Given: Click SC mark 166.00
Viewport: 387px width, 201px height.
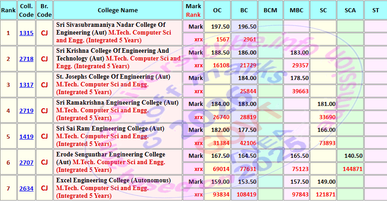Looking at the screenshot, I should point(326,130).
